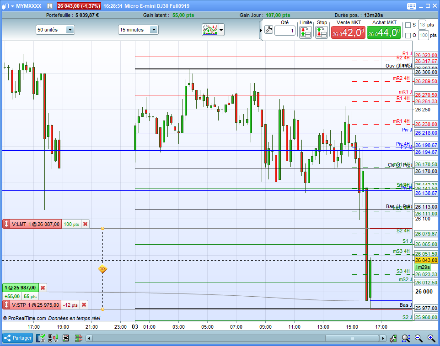
Task: Click the stop order line yellow handle
Action: [x=103, y=309]
